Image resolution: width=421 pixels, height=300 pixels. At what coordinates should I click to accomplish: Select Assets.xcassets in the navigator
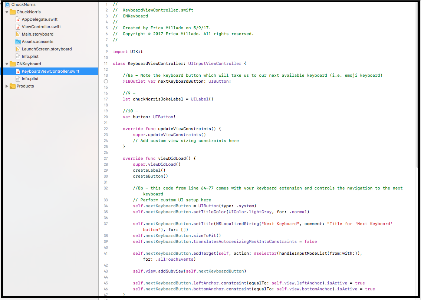[37, 42]
